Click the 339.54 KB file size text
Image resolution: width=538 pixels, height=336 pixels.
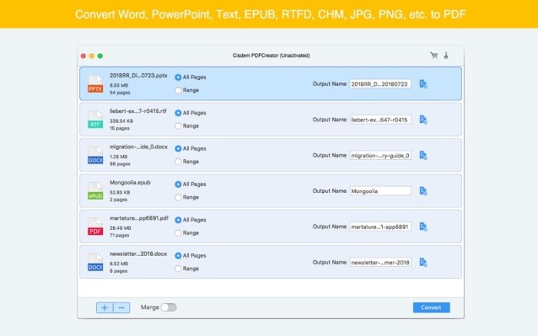(x=121, y=121)
